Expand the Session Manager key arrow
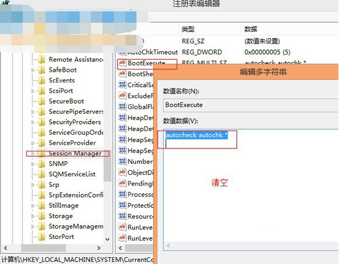 32,154
